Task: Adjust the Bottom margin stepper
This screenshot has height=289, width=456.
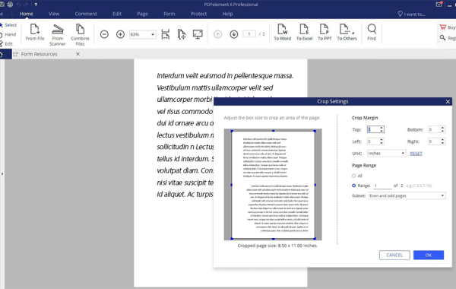Action: pos(442,129)
